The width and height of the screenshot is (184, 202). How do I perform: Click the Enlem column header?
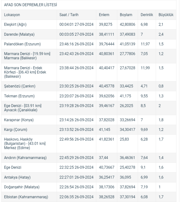point(104,15)
